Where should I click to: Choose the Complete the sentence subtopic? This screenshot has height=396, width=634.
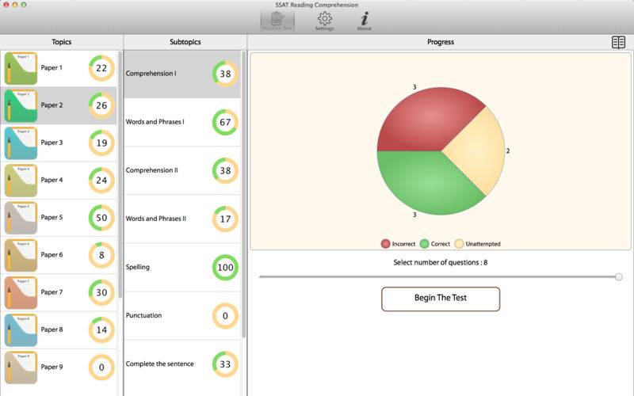pos(182,364)
